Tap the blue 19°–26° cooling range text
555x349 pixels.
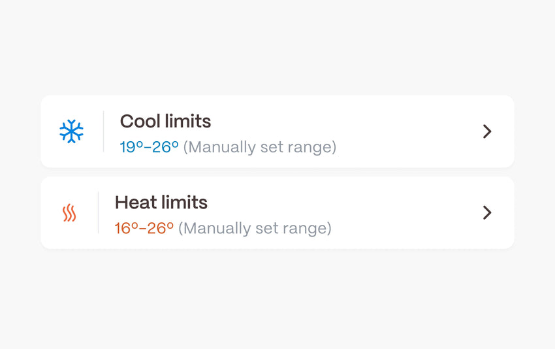click(x=149, y=147)
